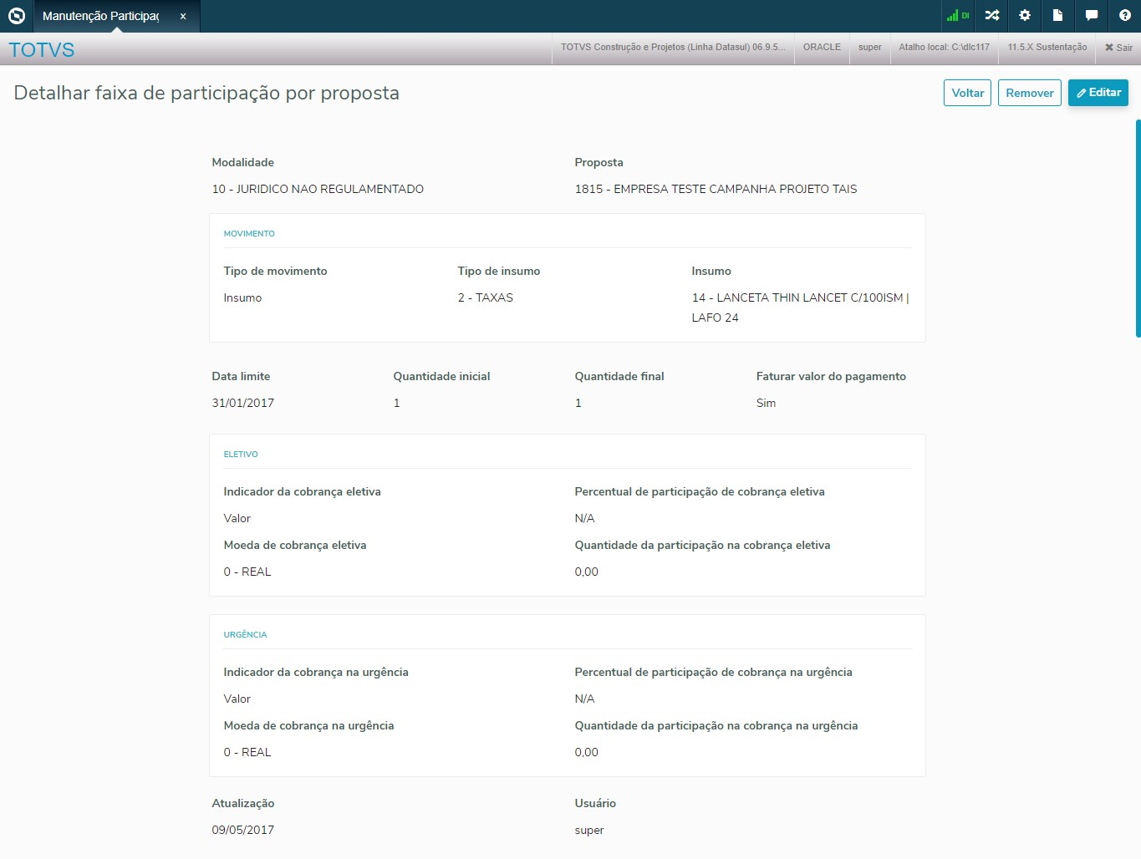Click the TOTVS Construção e Projetos label
1141x859 pixels.
(672, 48)
